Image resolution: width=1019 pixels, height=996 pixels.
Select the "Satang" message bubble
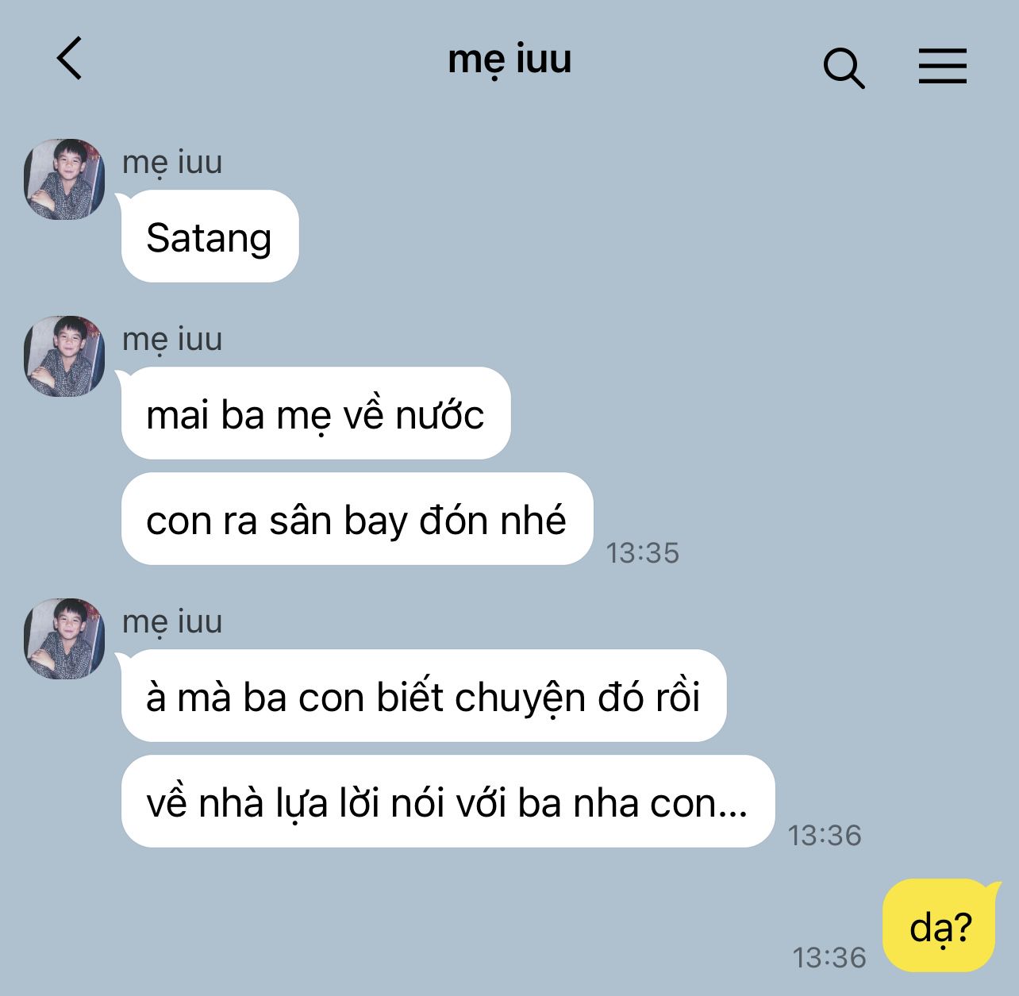[210, 237]
